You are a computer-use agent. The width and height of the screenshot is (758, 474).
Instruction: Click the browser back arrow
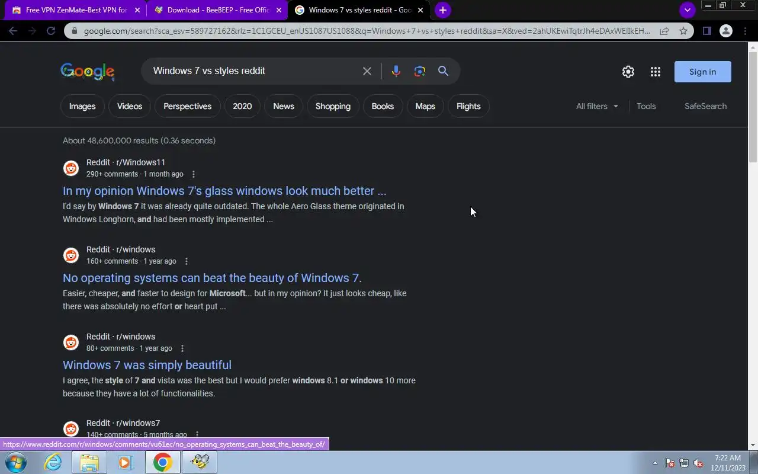coord(13,31)
